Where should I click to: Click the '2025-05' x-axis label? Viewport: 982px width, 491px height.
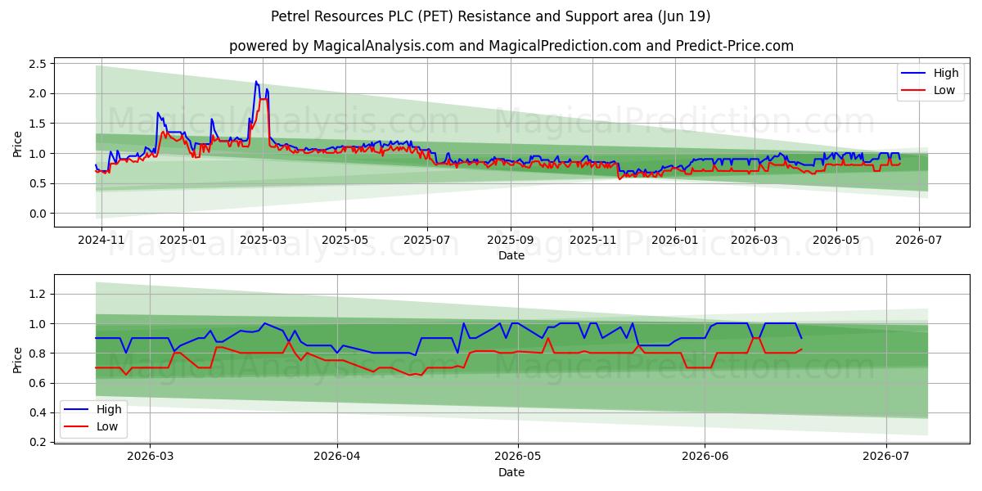[x=345, y=241]
